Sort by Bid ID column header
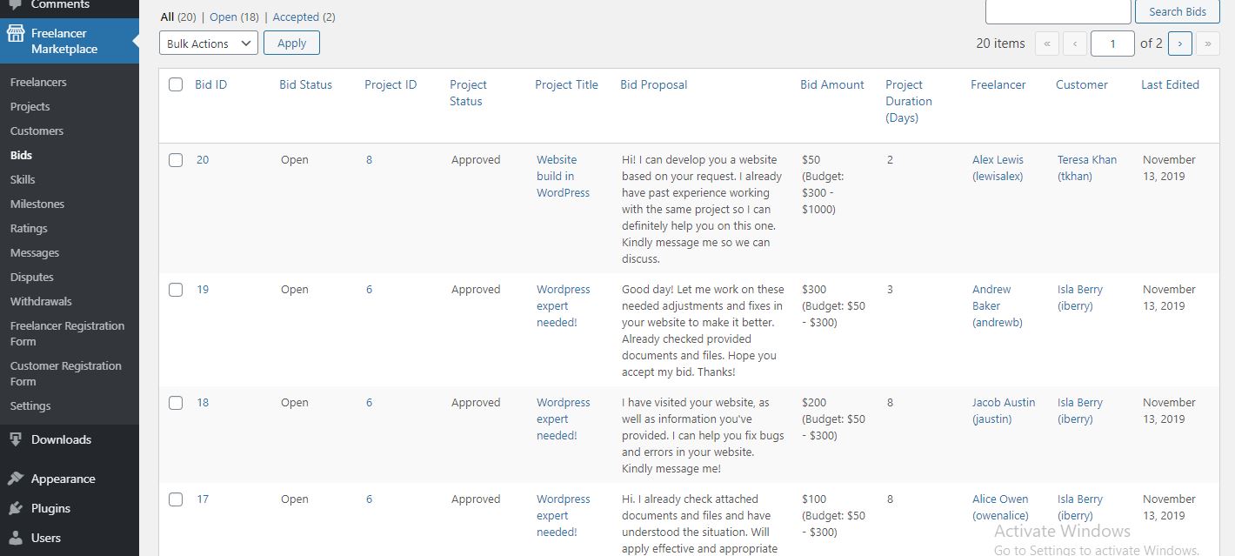This screenshot has height=556, width=1235. (x=210, y=84)
